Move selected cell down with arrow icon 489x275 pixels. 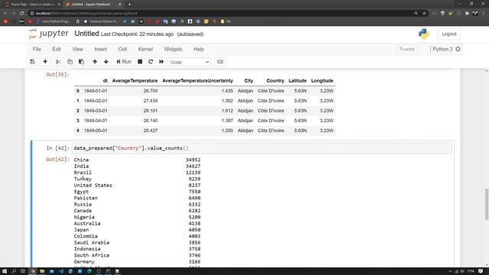[x=106, y=62]
